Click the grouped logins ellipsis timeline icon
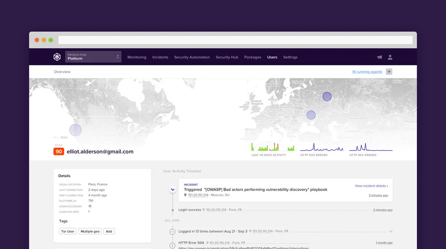446x249 pixels. (172, 232)
